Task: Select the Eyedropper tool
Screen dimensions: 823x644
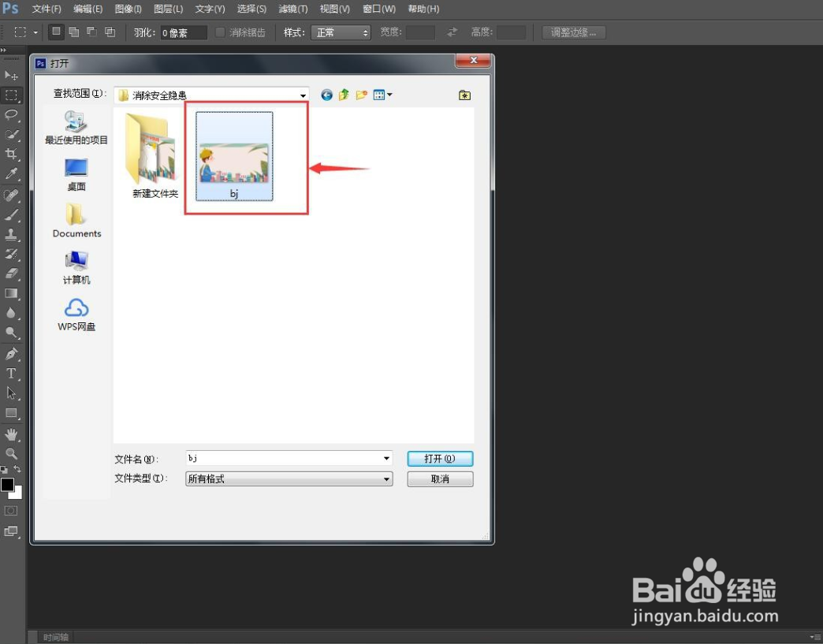Action: (11, 173)
